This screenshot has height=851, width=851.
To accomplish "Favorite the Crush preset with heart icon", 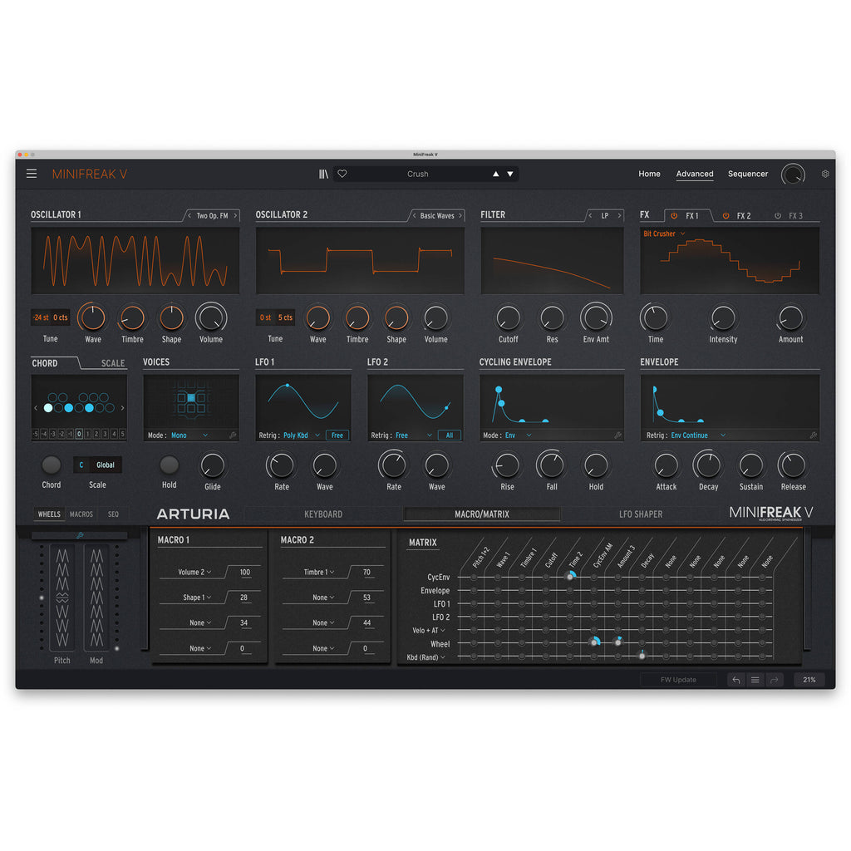I will (342, 174).
